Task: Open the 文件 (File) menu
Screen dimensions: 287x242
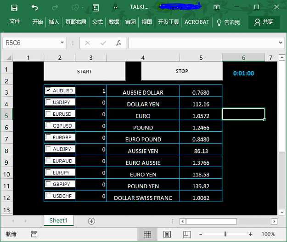Action: click(x=15, y=22)
